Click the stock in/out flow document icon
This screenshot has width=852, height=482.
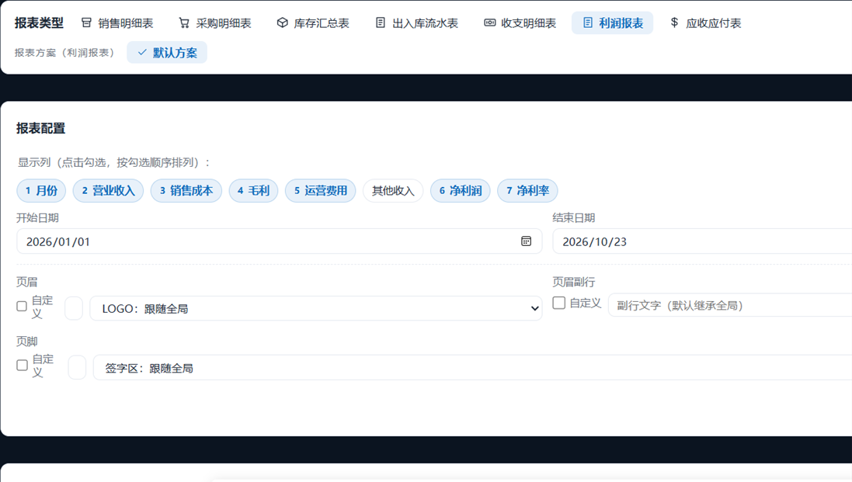(381, 23)
